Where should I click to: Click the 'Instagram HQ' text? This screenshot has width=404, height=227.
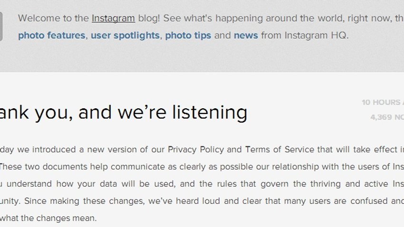(316, 36)
